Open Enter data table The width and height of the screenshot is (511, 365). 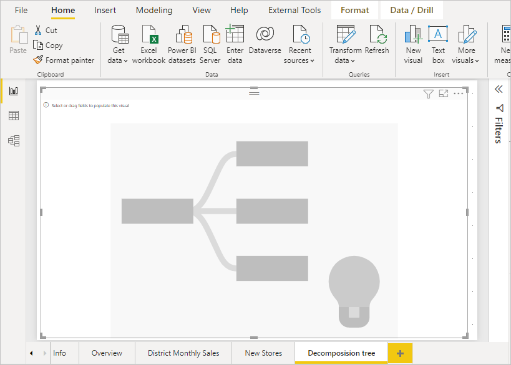(x=235, y=45)
